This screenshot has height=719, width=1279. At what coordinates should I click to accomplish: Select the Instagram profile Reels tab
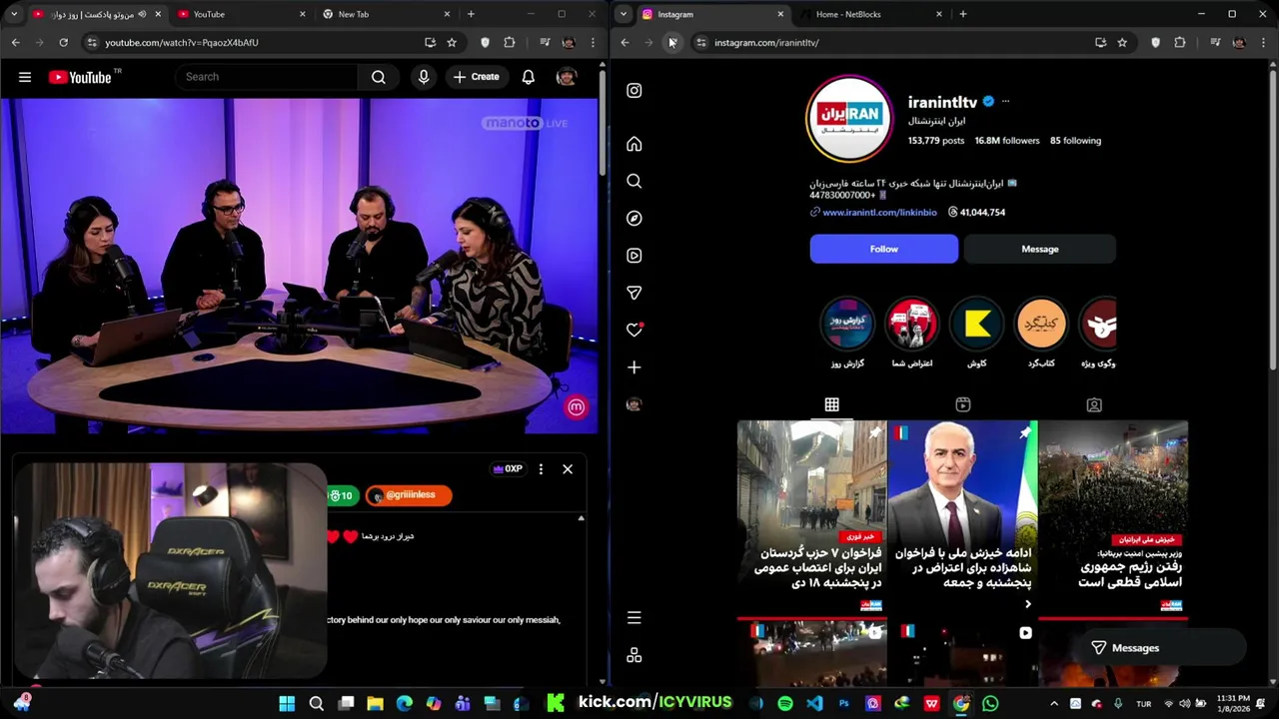pos(962,404)
